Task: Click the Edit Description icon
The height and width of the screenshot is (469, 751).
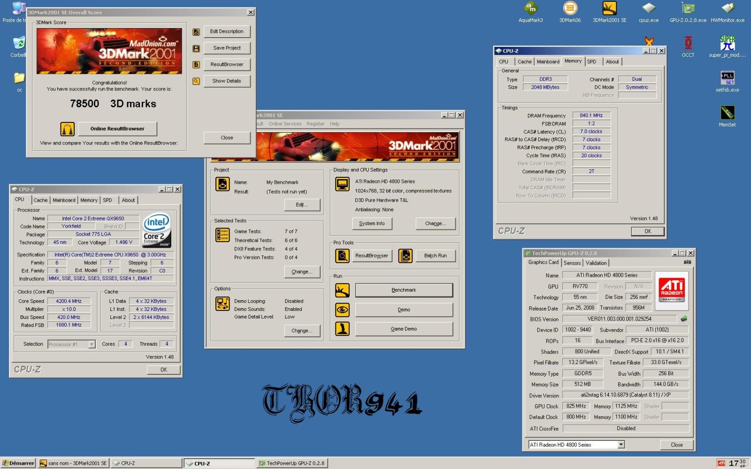Action: (196, 32)
